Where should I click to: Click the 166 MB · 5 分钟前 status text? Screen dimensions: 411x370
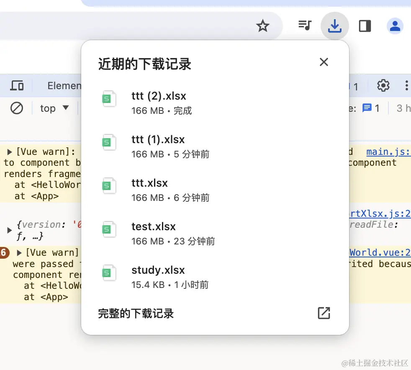[170, 154]
